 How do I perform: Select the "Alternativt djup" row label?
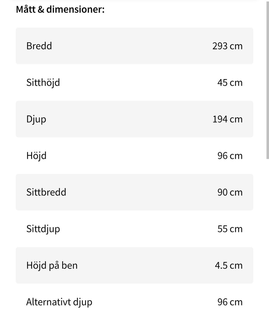coord(59,302)
